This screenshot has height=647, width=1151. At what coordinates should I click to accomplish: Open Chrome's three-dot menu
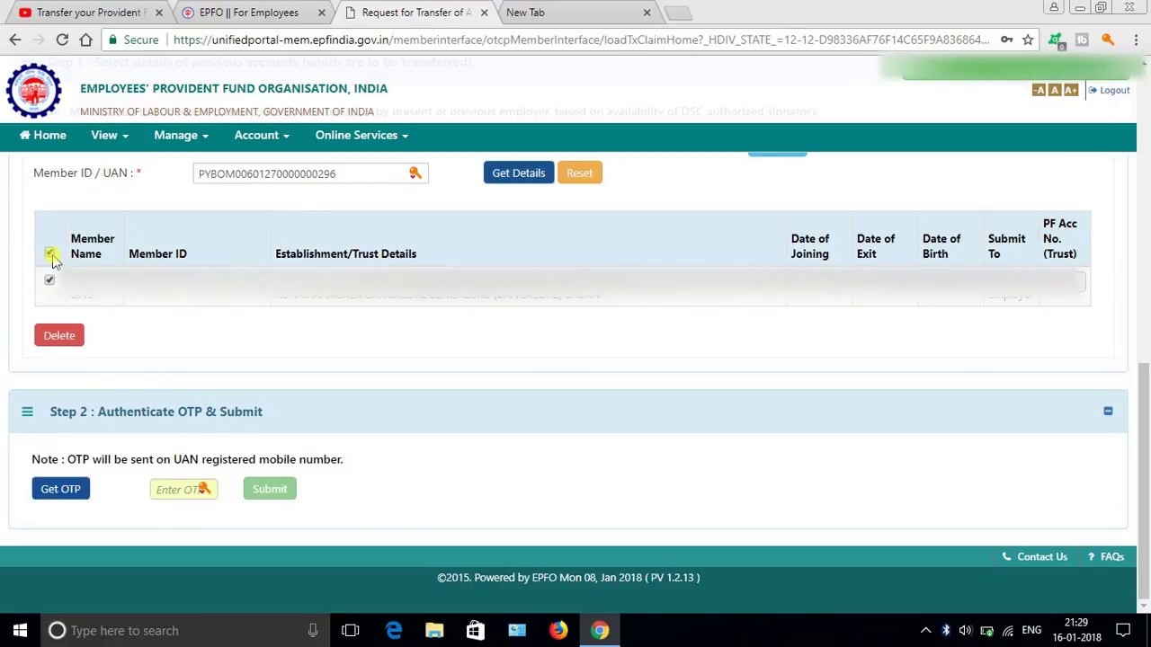click(1136, 40)
